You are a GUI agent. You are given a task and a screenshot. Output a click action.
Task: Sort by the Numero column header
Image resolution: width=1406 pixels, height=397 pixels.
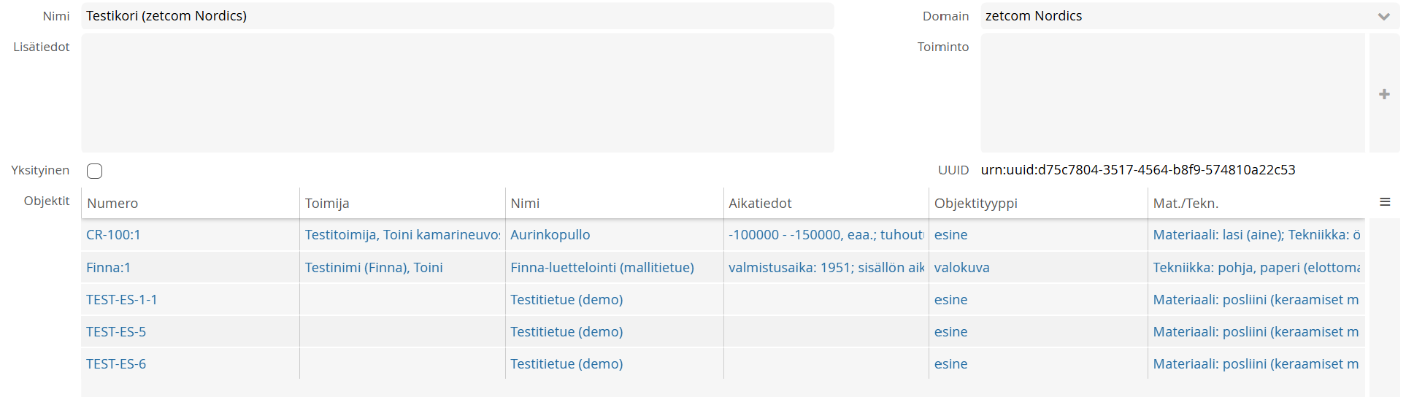point(112,204)
